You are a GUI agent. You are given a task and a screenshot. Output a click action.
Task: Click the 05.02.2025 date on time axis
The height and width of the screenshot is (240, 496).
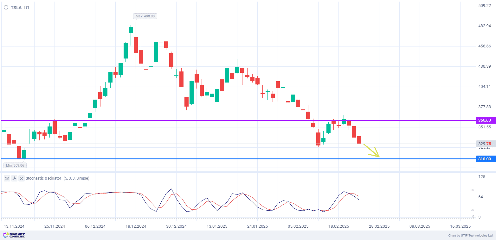click(298, 226)
